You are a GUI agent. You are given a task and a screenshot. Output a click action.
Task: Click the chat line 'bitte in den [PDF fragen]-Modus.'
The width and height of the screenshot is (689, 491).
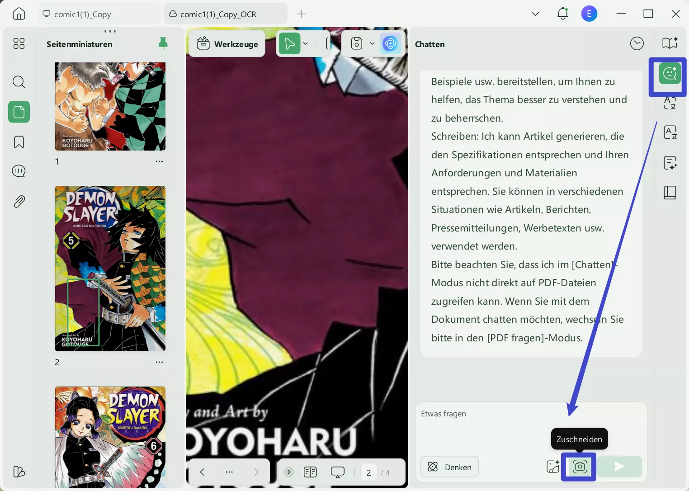507,338
